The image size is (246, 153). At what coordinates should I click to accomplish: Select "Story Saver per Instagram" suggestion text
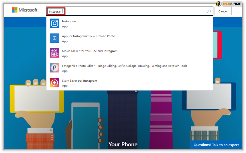tap(80, 81)
